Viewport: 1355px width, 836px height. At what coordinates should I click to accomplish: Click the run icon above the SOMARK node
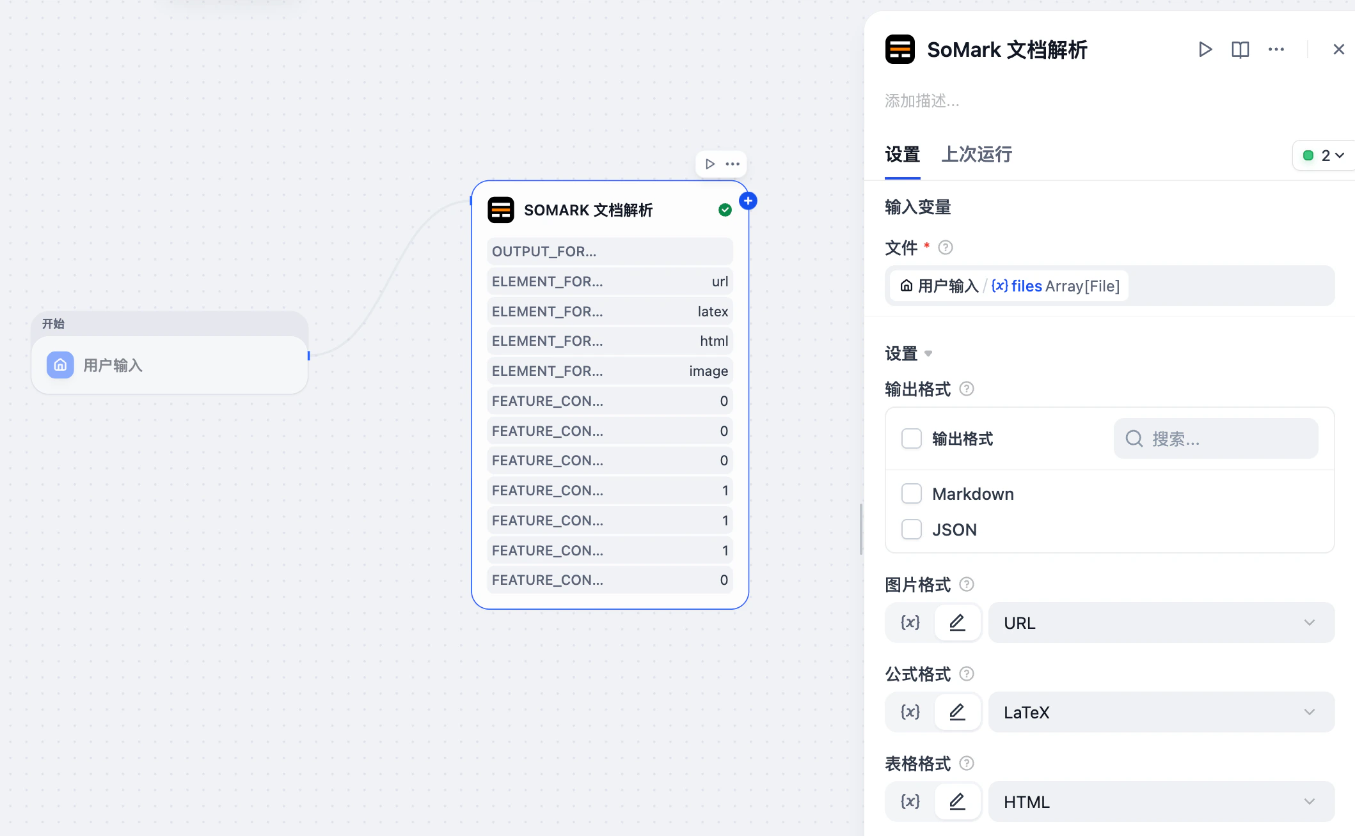click(709, 164)
